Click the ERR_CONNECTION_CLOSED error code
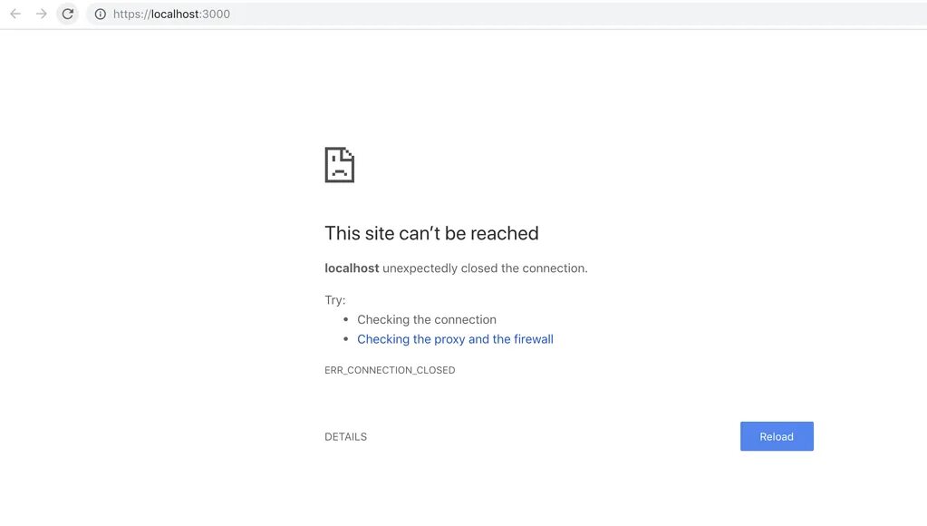Viewport: 927px width, 526px height. pos(390,370)
